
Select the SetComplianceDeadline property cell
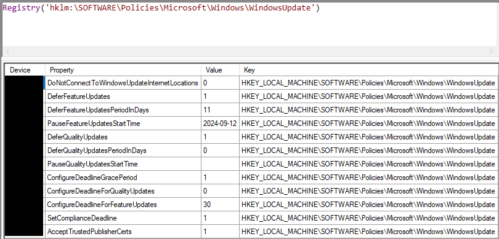pyautogui.click(x=123, y=218)
